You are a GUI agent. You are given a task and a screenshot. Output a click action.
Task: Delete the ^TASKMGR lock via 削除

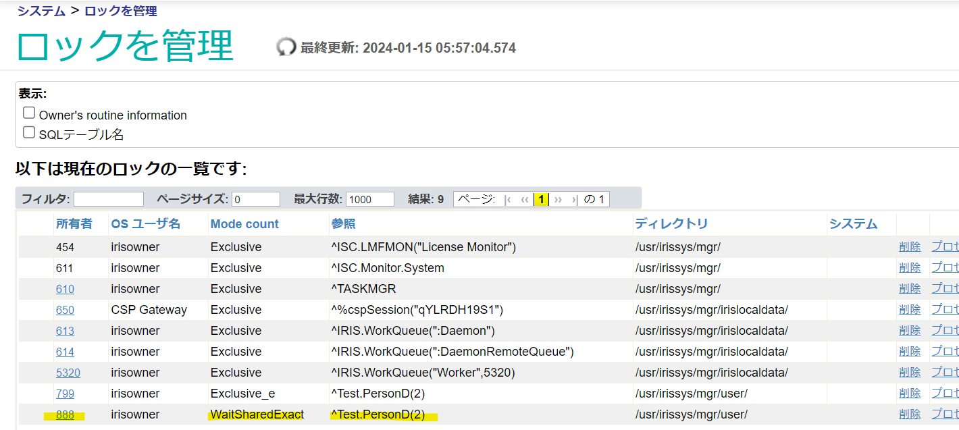(x=910, y=289)
